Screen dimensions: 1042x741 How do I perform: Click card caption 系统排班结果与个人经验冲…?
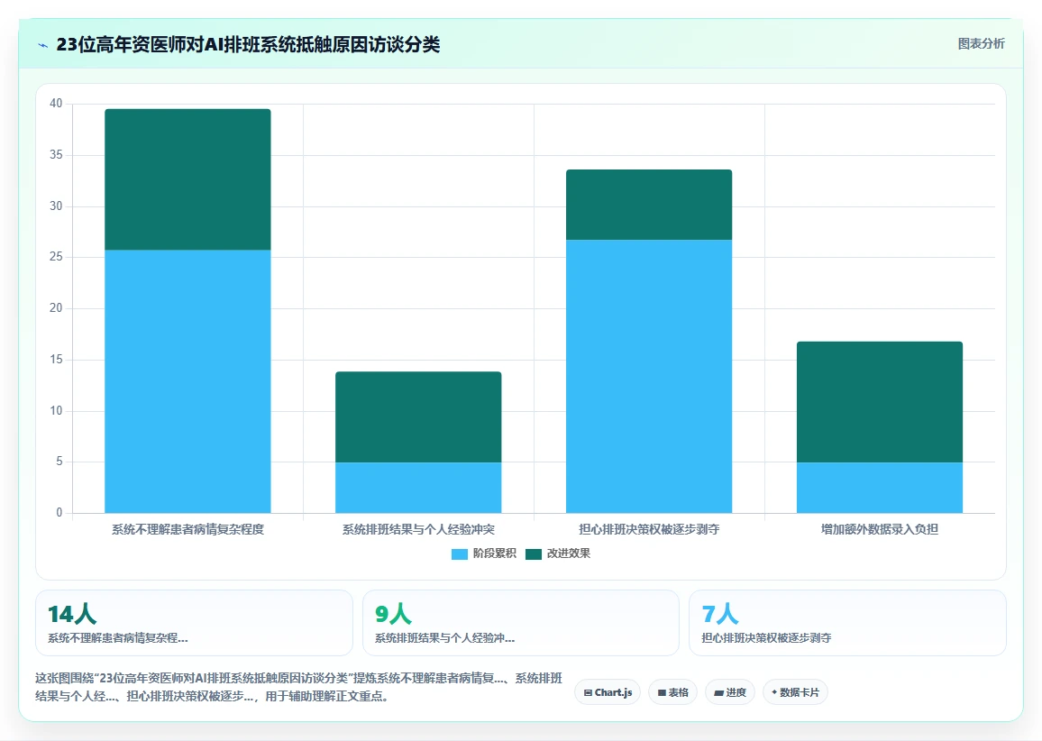click(444, 638)
